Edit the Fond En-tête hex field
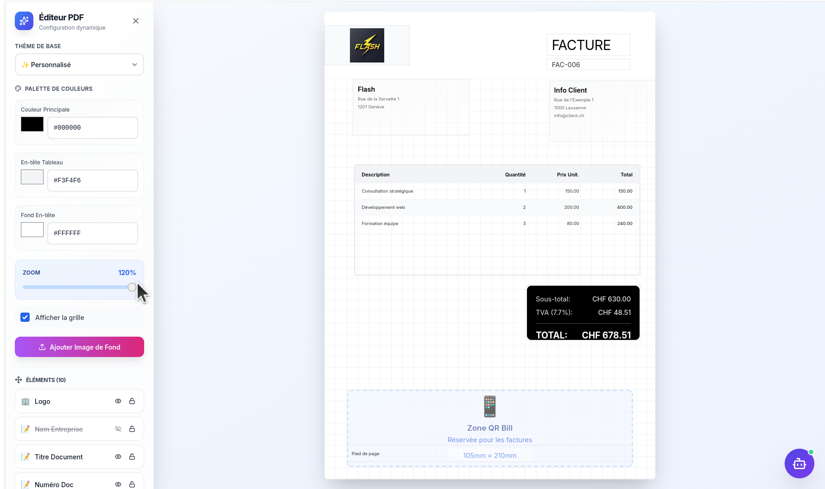 tap(93, 233)
